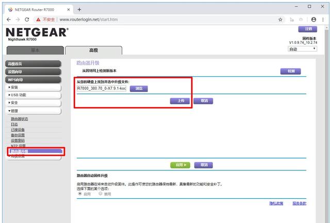Click the 路由器升级 page heading
Viewport: 330px width, 223px height.
point(88,63)
